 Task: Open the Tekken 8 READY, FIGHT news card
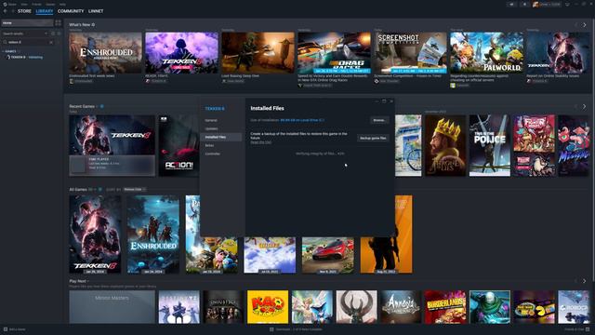[182, 53]
